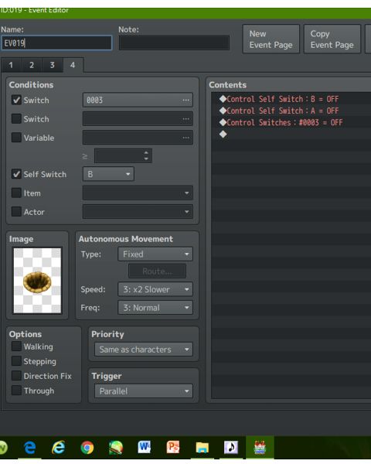Click the RPG Maker icon in the taskbar
Screen dimensions: 371x464
click(x=260, y=447)
